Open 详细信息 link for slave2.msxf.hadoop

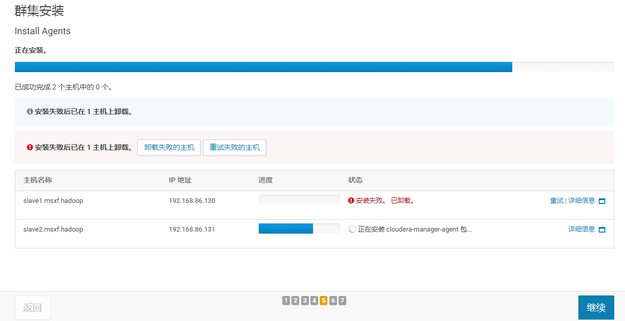pyautogui.click(x=581, y=230)
